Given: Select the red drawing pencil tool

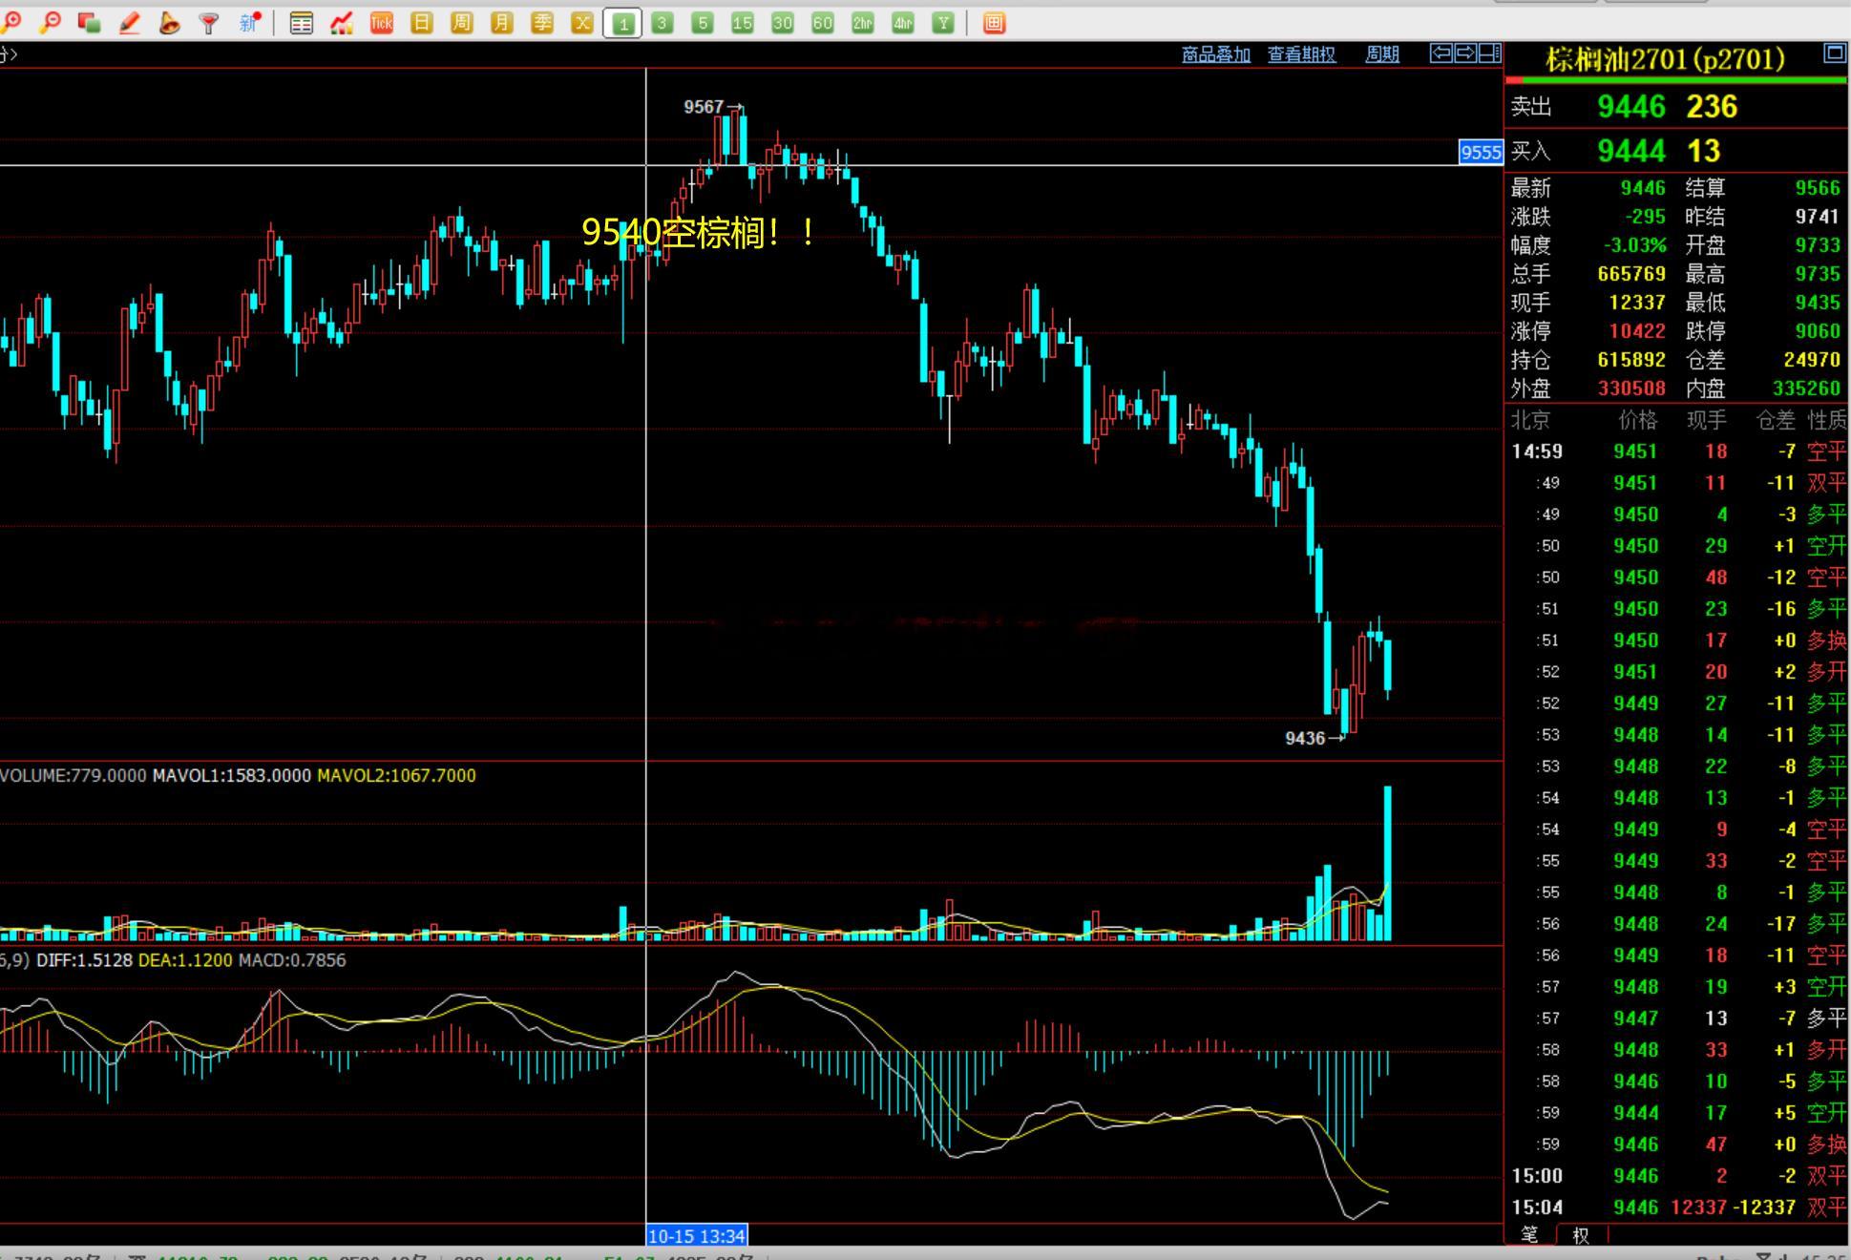Looking at the screenshot, I should pos(129,23).
